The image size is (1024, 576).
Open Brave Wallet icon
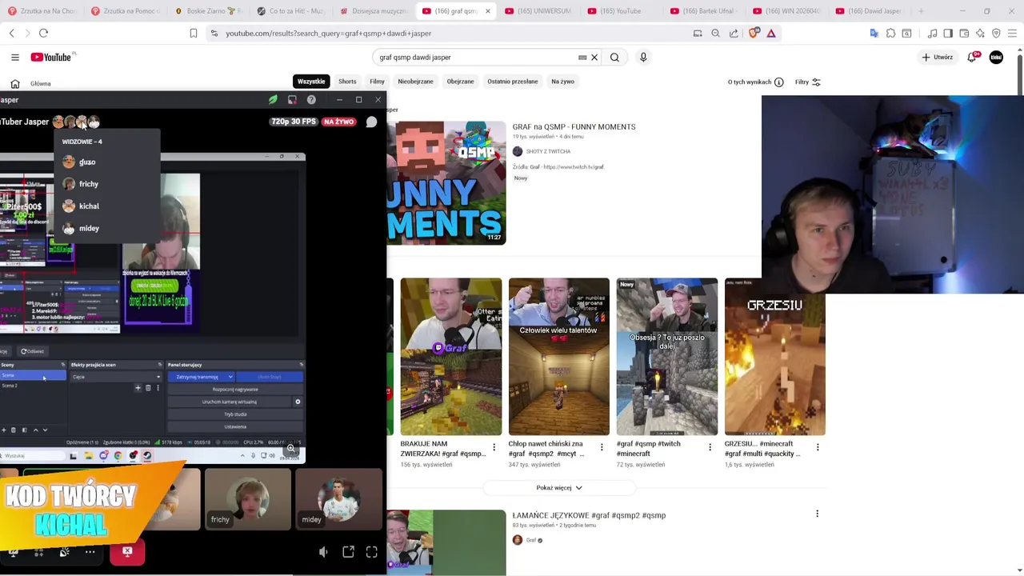click(964, 33)
